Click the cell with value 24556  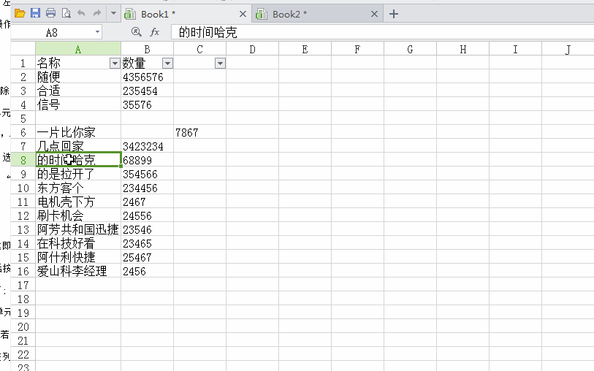147,215
